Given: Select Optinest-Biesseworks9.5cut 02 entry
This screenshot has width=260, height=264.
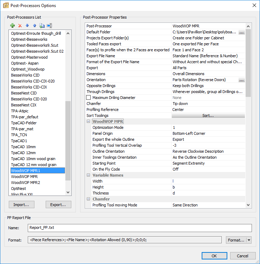Looking at the screenshot, I should [37, 51].
